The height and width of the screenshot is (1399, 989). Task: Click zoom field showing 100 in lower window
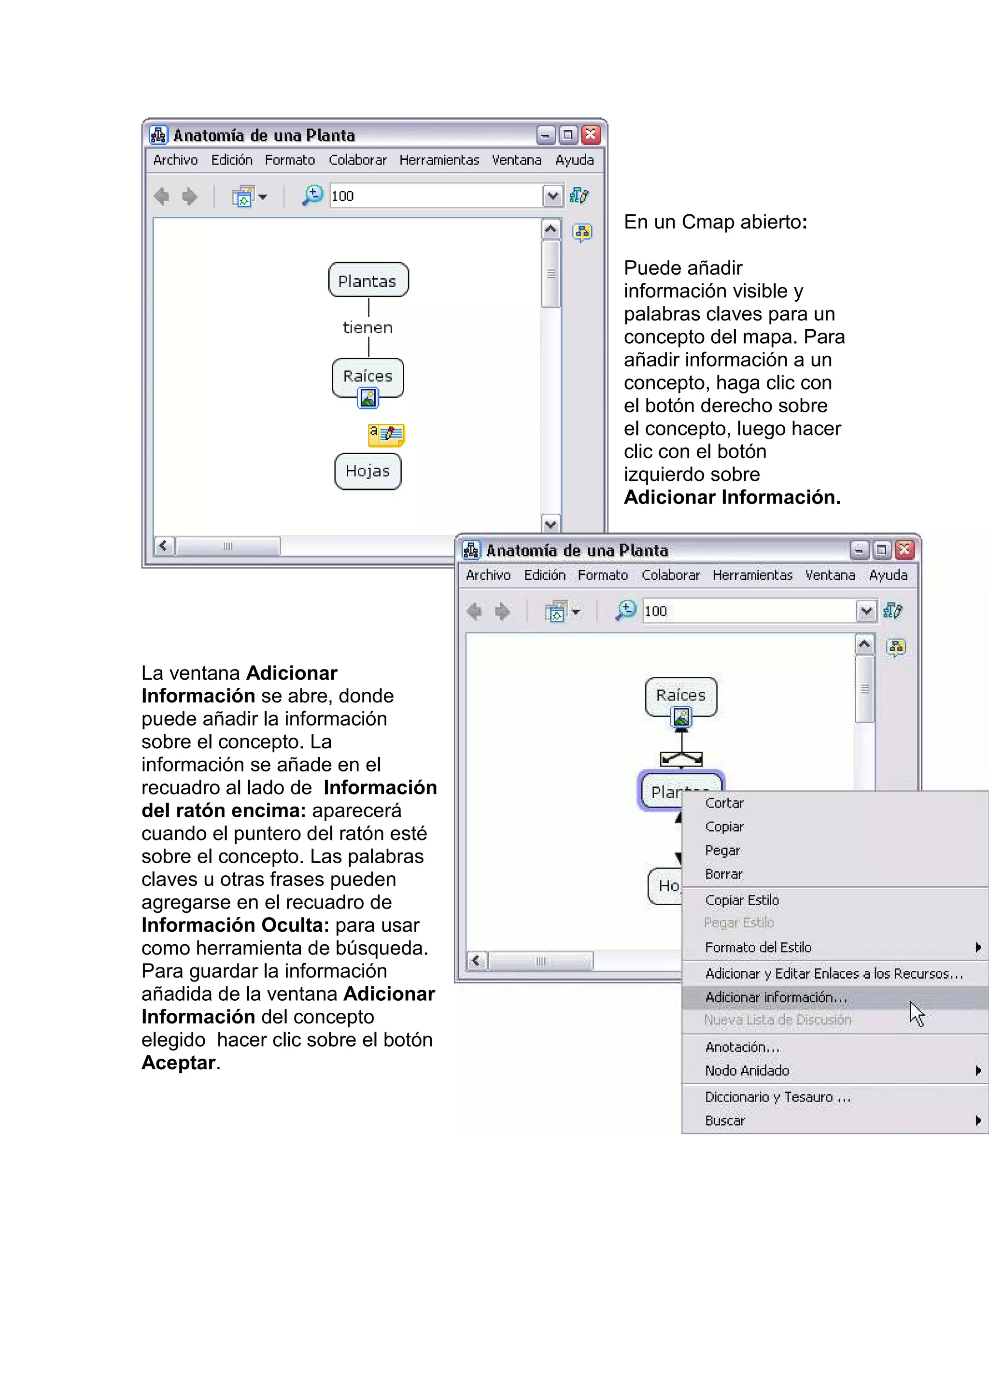coord(749,611)
